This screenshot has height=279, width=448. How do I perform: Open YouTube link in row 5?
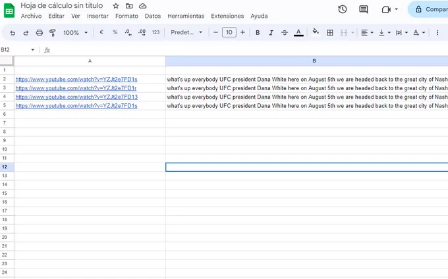pos(76,106)
